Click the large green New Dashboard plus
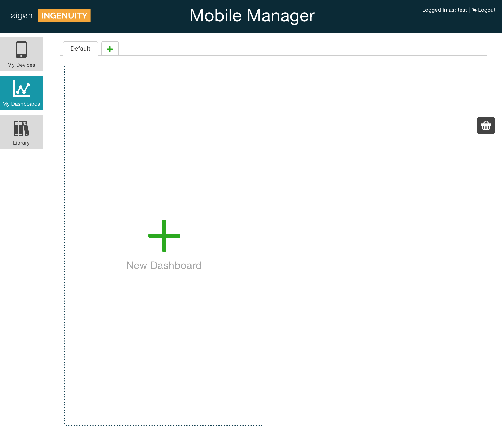The image size is (502, 439). [x=164, y=236]
